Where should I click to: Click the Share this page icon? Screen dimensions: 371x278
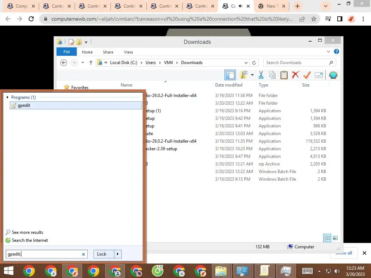click(302, 19)
